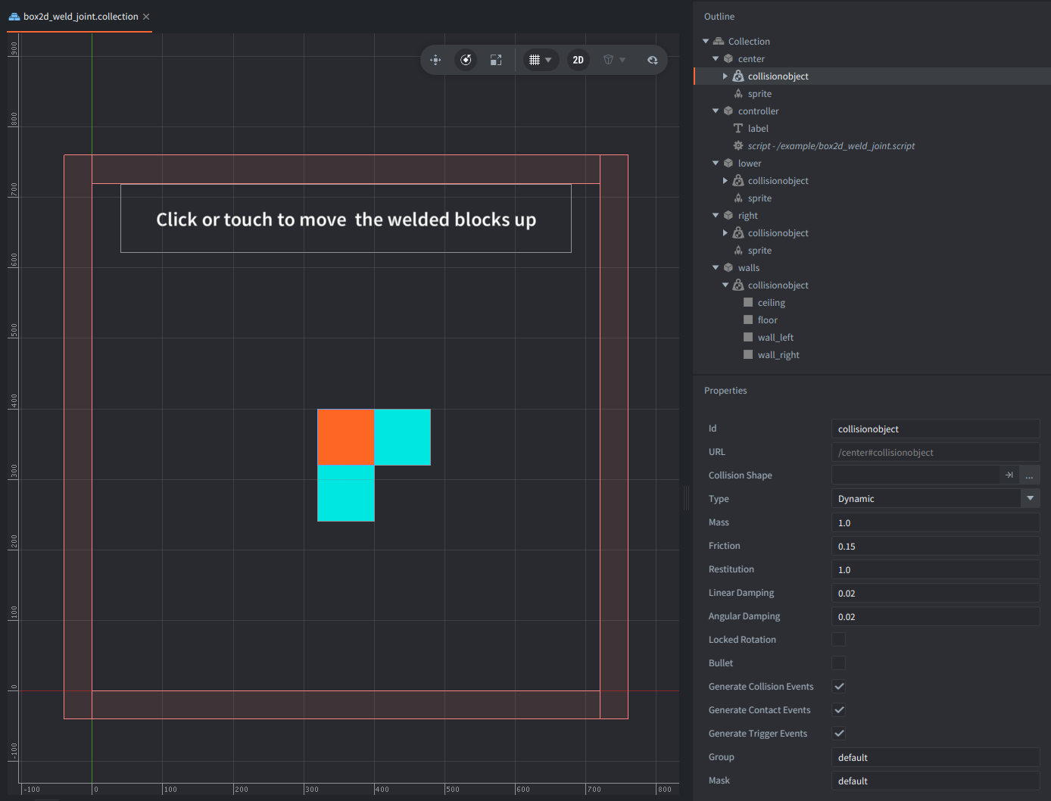This screenshot has width=1051, height=801.
Task: Select the Scale tool in scene toolbar
Action: point(496,60)
